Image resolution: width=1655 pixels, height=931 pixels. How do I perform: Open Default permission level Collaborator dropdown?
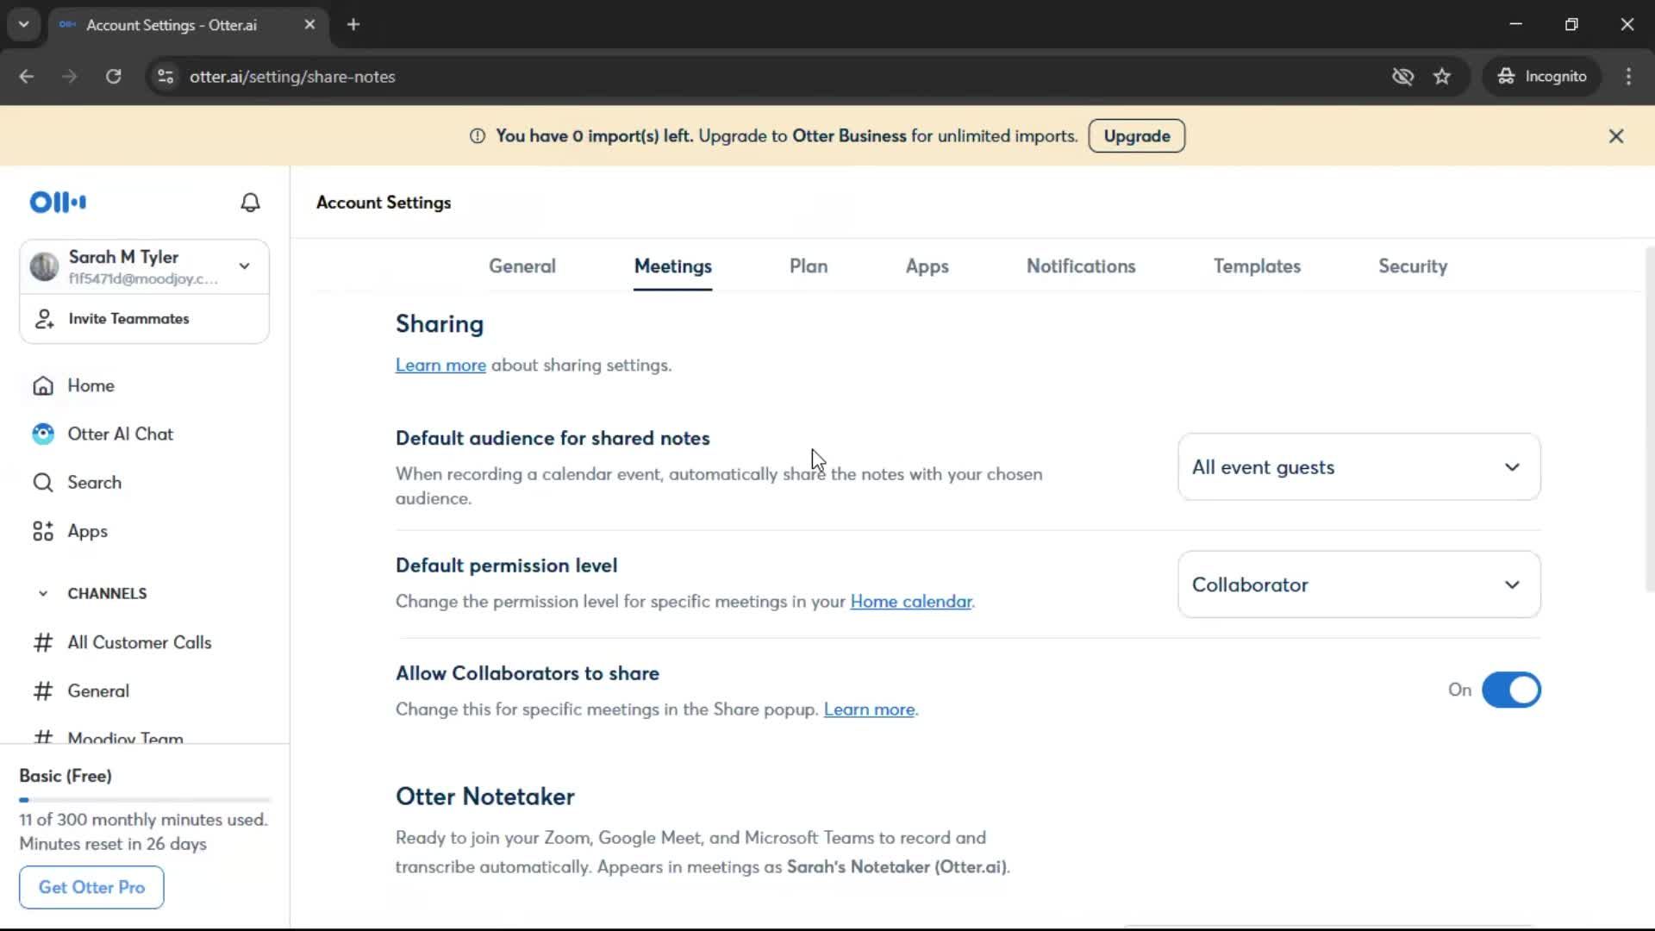point(1358,584)
